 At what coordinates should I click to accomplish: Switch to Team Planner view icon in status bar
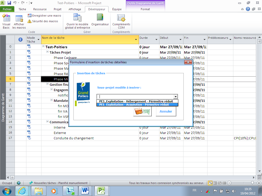[x=220, y=183]
